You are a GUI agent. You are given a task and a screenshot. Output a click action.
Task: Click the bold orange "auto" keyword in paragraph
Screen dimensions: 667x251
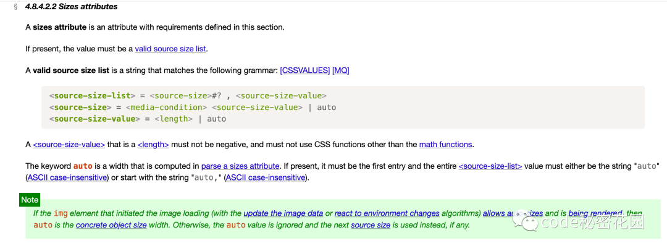(x=83, y=166)
